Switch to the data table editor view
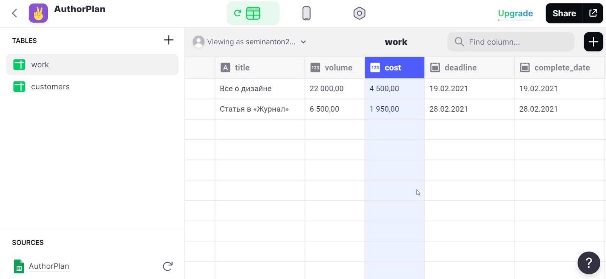Image resolution: width=606 pixels, height=279 pixels. 253,13
